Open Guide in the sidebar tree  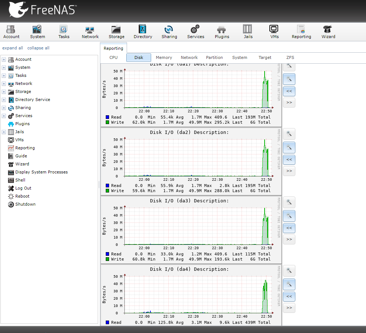coord(21,156)
